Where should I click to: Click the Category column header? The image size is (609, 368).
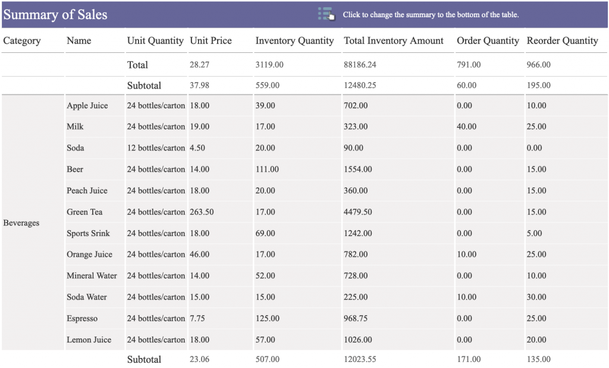pyautogui.click(x=23, y=40)
